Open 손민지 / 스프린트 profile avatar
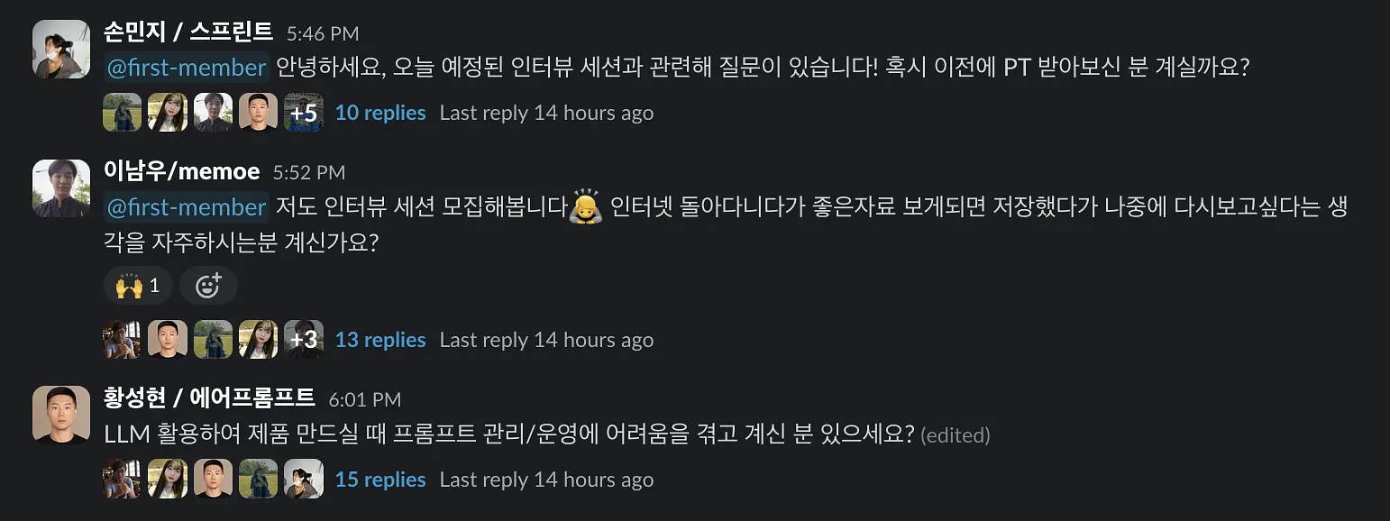The image size is (1390, 521). pos(61,49)
